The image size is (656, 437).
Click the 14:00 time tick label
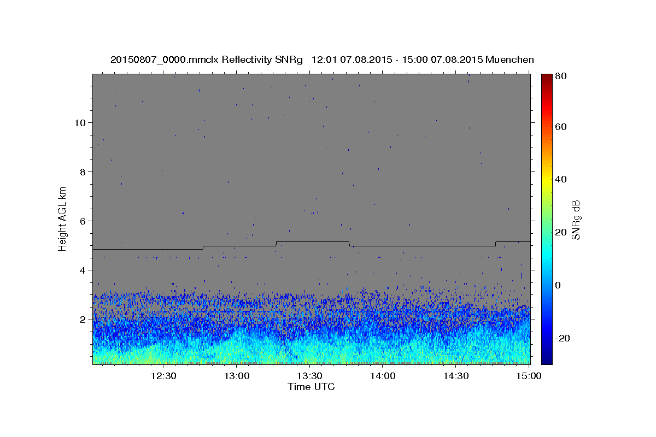[x=383, y=376]
